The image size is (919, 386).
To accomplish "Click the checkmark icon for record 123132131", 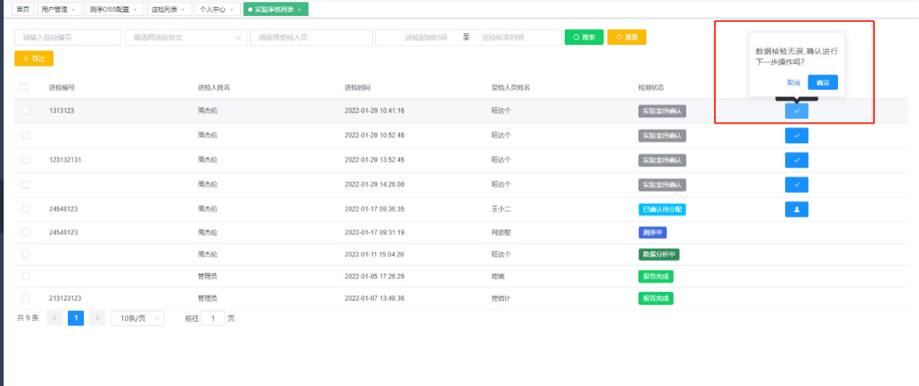I will (x=796, y=160).
